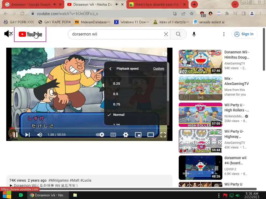Screen dimensions: 266x199
Task: Open the YouTube home logo
Action: 30,34
